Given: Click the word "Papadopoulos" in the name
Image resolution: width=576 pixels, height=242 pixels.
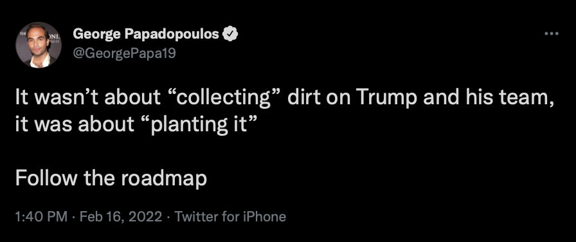Looking at the screenshot, I should (172, 35).
